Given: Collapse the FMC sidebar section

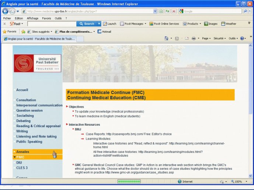Looking at the screenshot, I should (38, 157).
